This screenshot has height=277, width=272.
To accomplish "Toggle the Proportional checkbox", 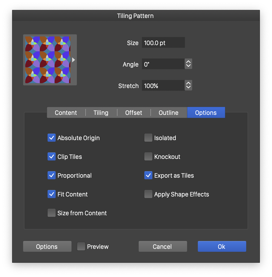I will click(x=52, y=176).
